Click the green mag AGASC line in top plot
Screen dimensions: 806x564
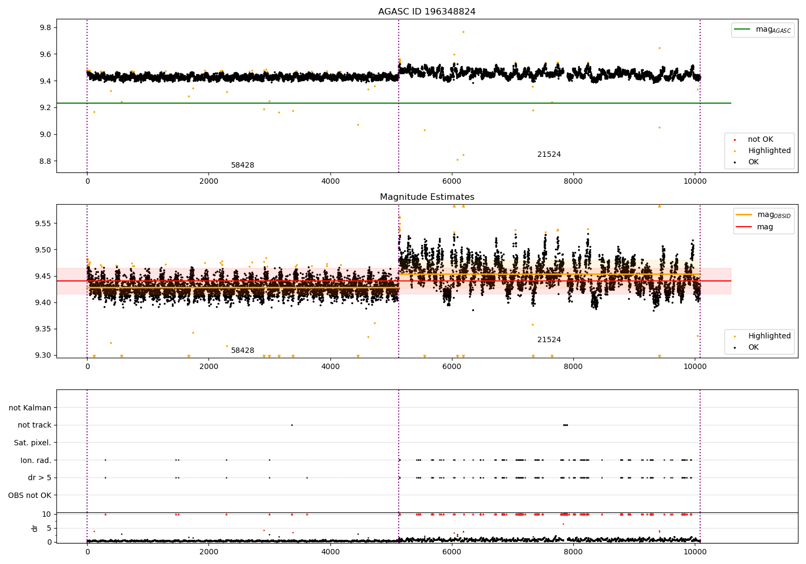[x=393, y=103]
